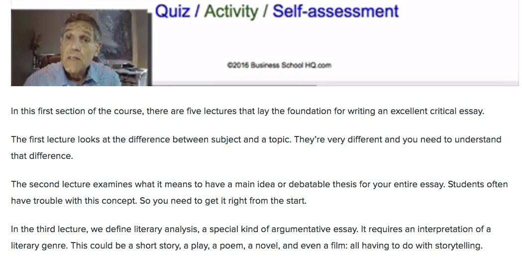Click the words "that difference." line
522x264 pixels.
pyautogui.click(x=42, y=156)
